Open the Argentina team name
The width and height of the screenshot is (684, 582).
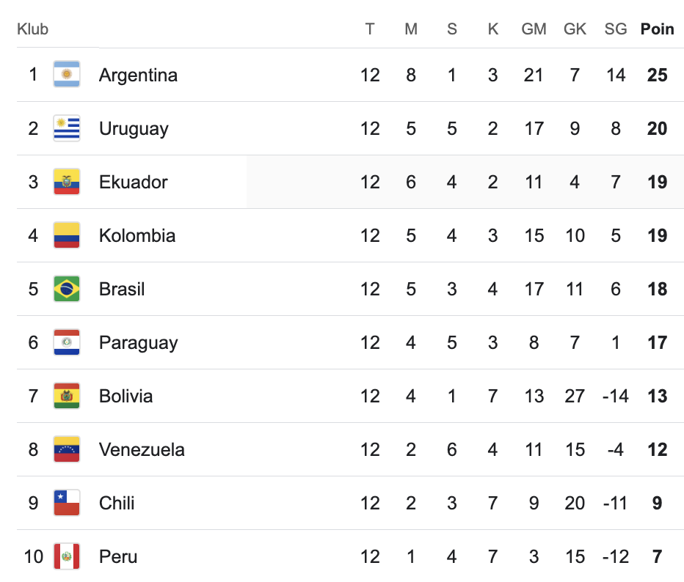(138, 75)
